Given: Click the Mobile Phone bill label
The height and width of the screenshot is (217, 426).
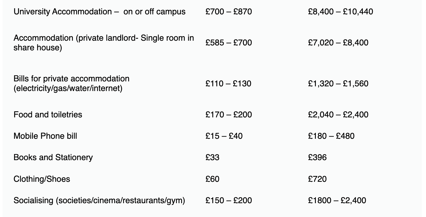Looking at the screenshot, I should click(45, 136).
